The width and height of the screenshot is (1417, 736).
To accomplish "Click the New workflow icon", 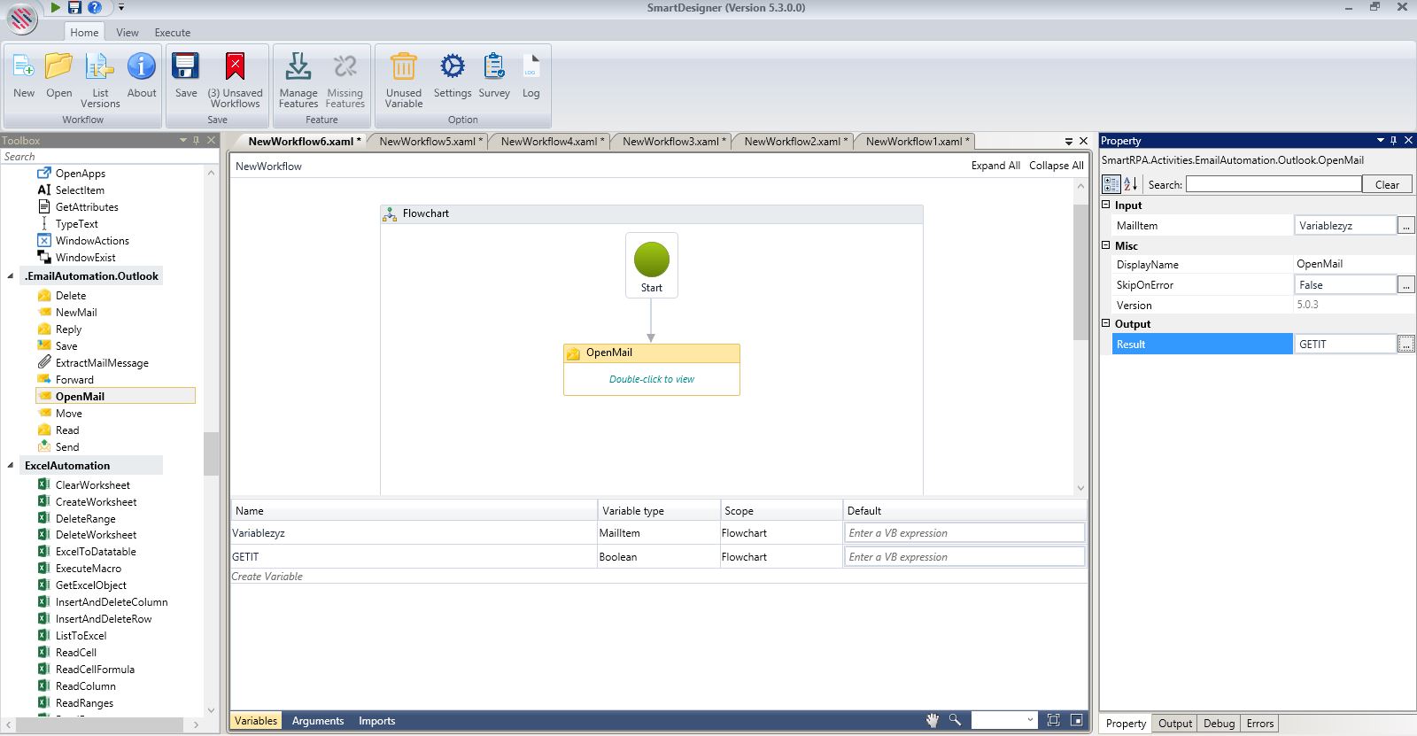I will (24, 66).
